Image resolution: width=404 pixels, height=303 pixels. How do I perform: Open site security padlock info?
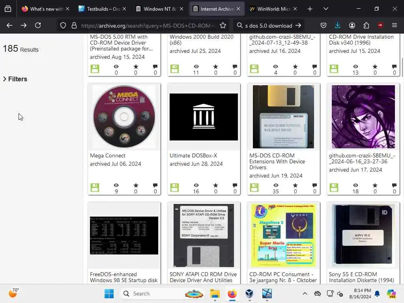[x=74, y=26]
